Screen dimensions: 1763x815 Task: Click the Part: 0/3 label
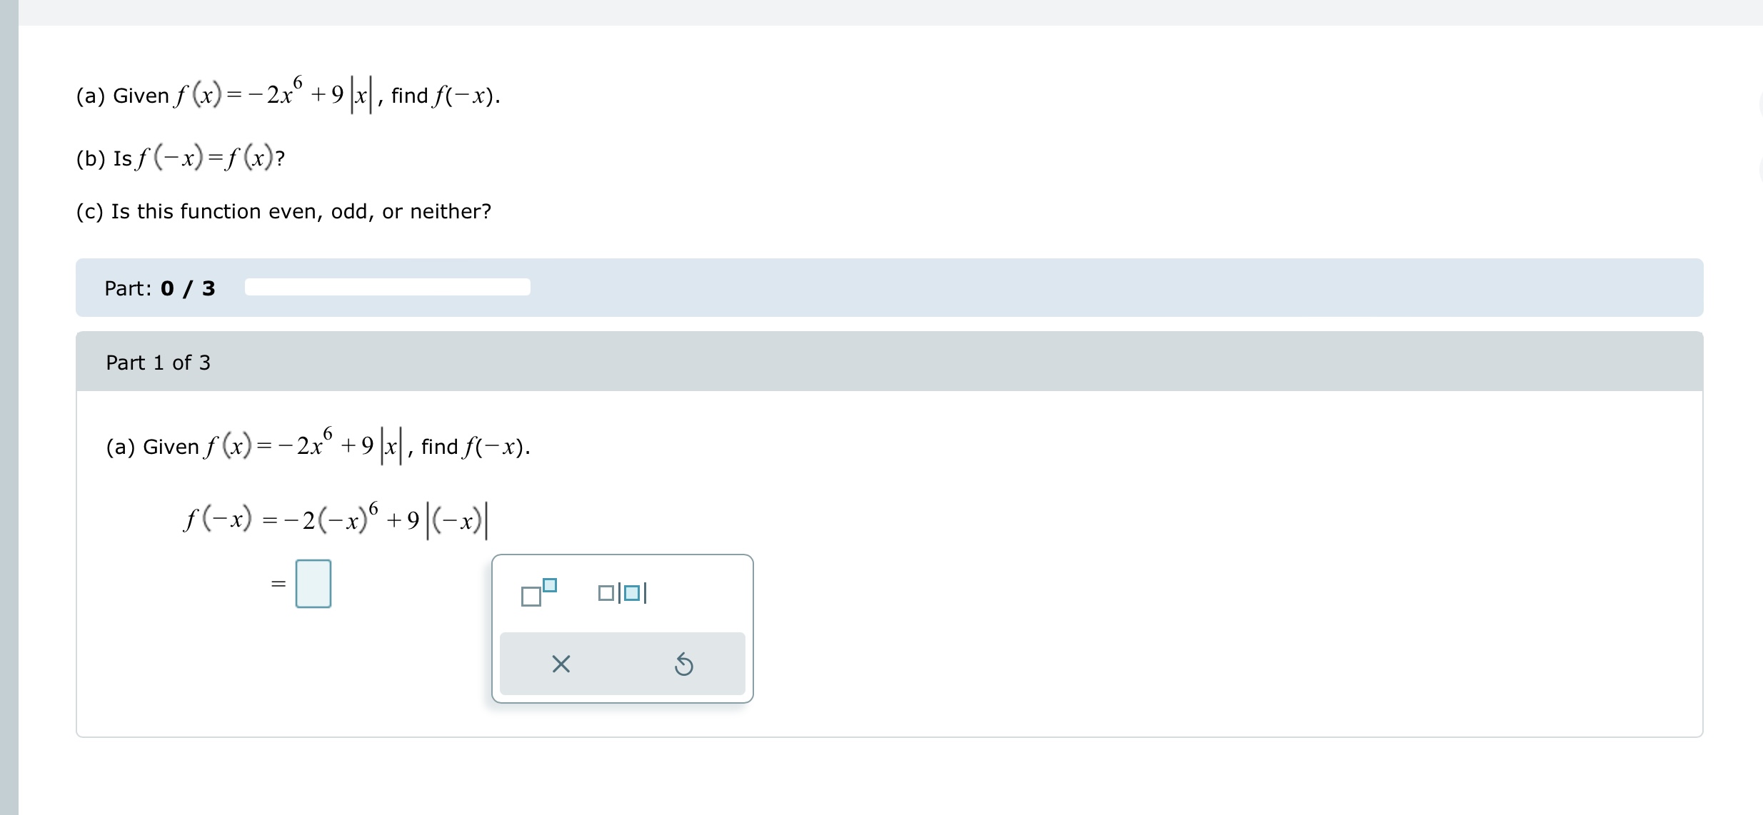159,288
